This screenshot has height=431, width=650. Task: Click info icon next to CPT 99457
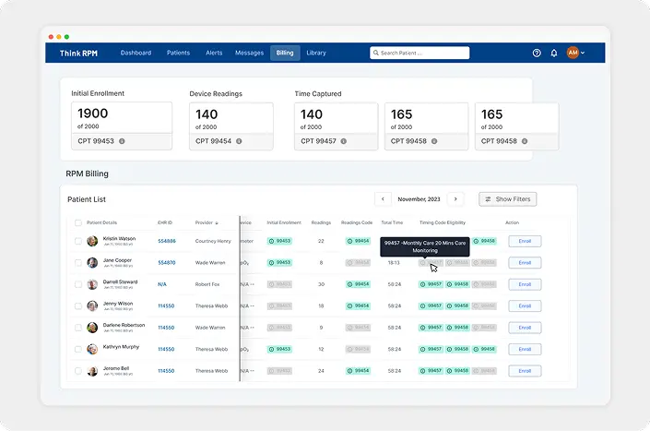tap(344, 141)
